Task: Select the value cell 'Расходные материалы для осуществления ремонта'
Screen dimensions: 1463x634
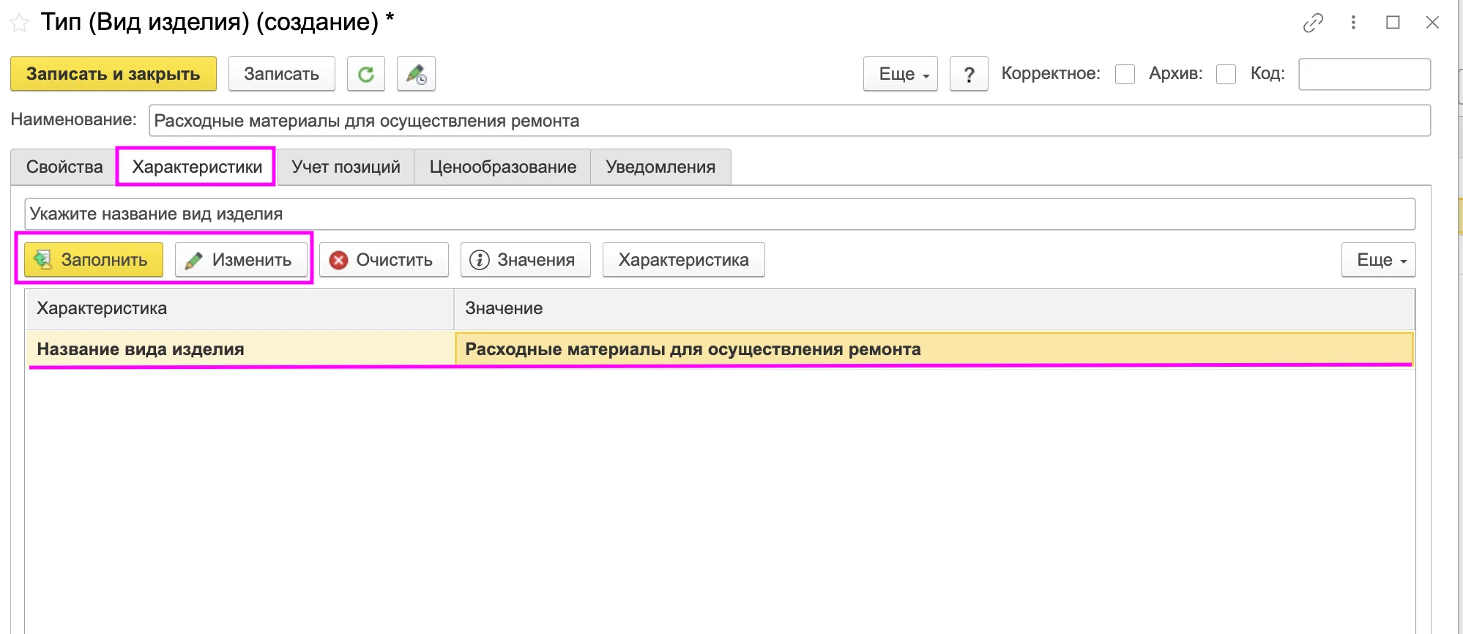Action: click(x=934, y=349)
